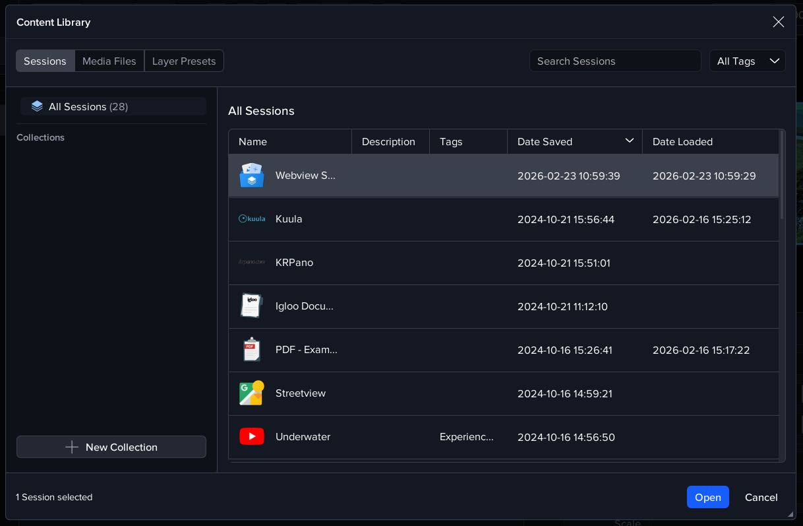The width and height of the screenshot is (803, 526).
Task: Focus the Search Sessions field
Action: tap(614, 61)
